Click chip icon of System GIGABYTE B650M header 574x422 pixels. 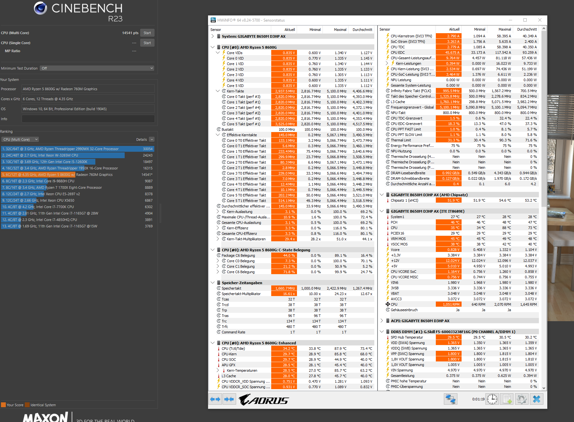219,36
